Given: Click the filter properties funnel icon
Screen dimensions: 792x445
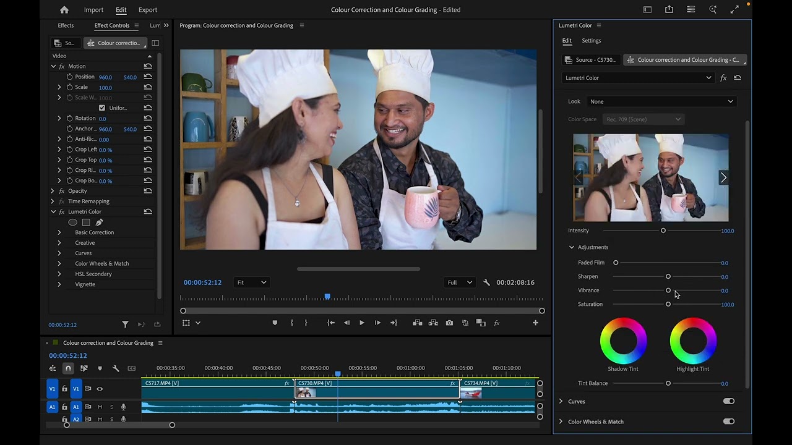Looking at the screenshot, I should [125, 324].
